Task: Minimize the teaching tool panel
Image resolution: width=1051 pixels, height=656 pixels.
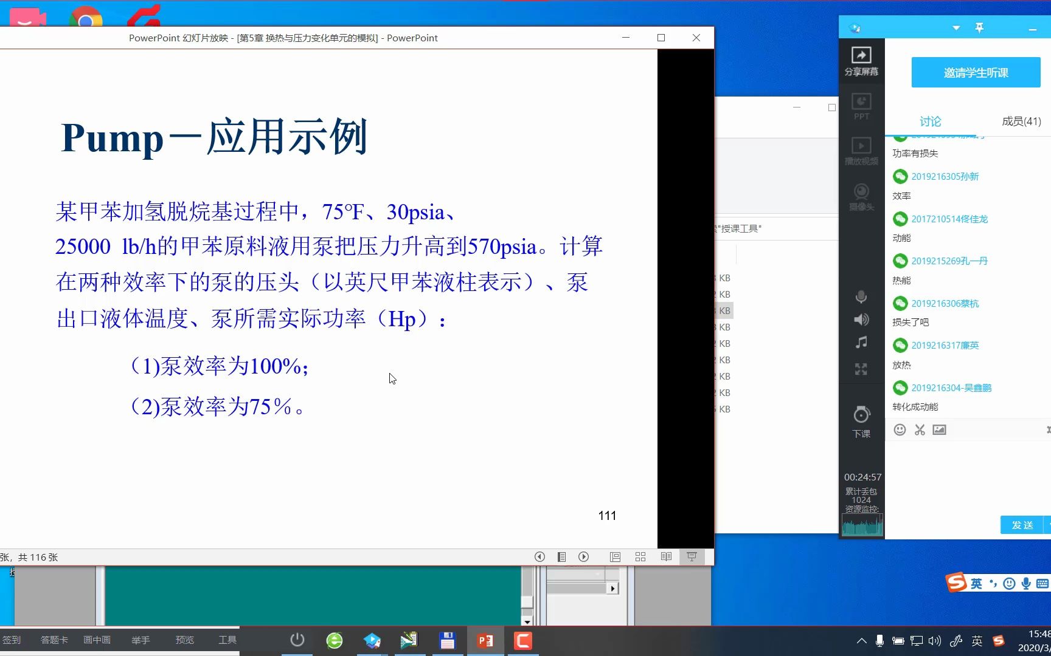Action: [1032, 29]
